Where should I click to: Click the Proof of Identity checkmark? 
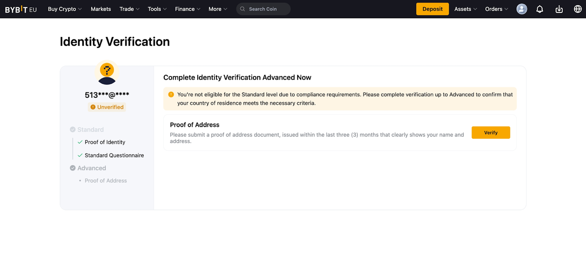tap(80, 142)
